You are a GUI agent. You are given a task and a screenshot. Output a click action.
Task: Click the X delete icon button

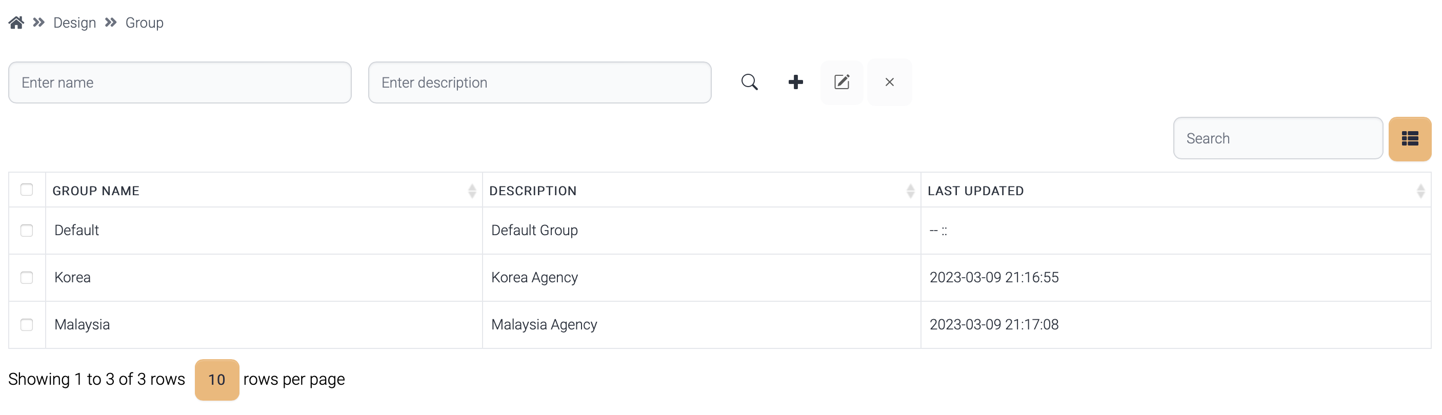[x=889, y=82]
